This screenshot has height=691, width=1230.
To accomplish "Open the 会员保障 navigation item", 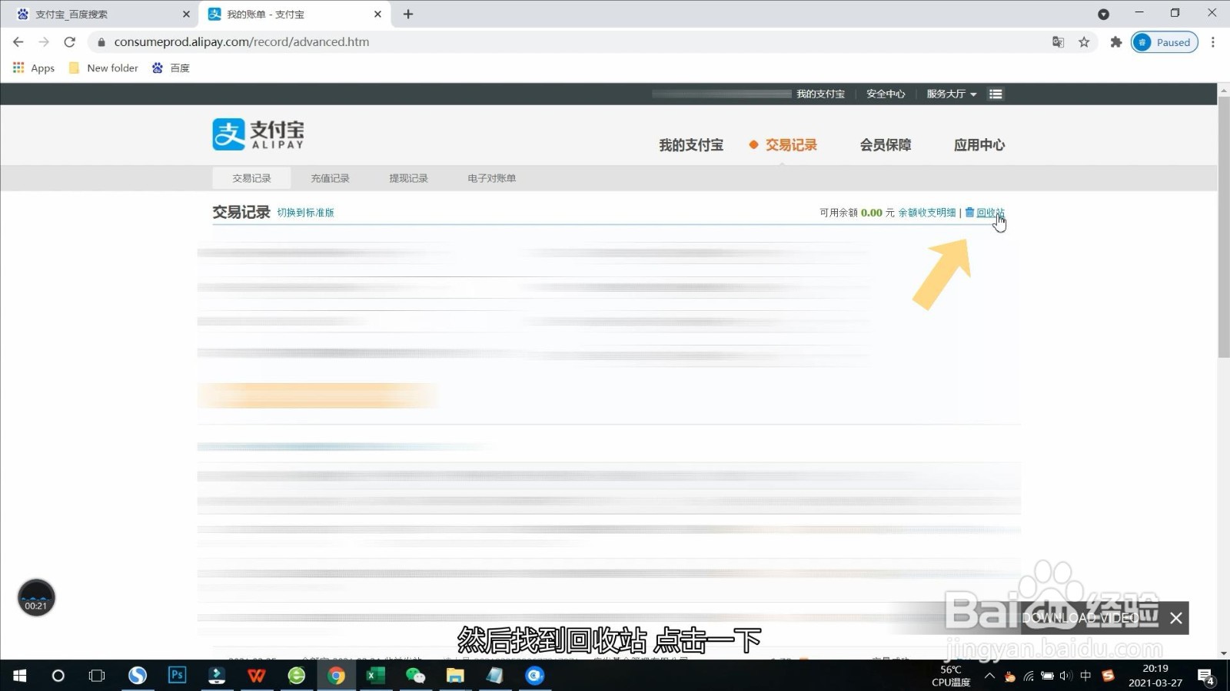I will 886,145.
